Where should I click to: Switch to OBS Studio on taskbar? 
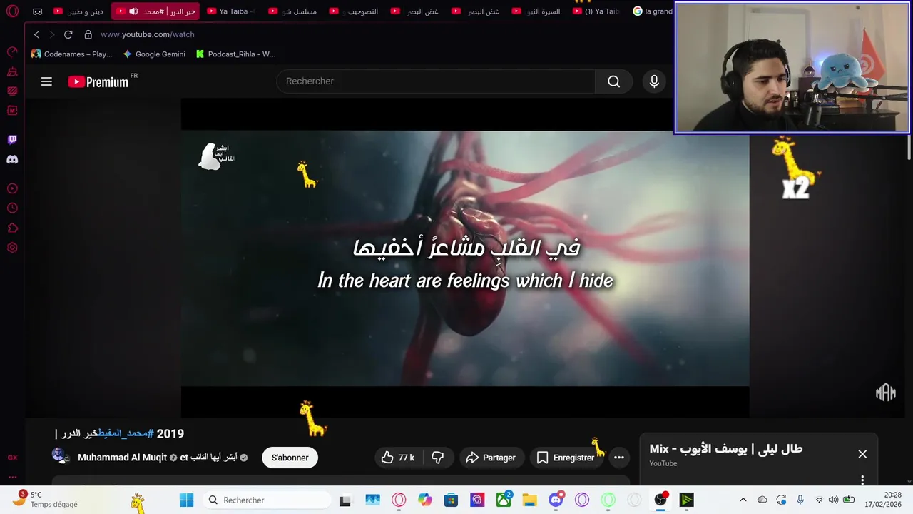(660, 500)
